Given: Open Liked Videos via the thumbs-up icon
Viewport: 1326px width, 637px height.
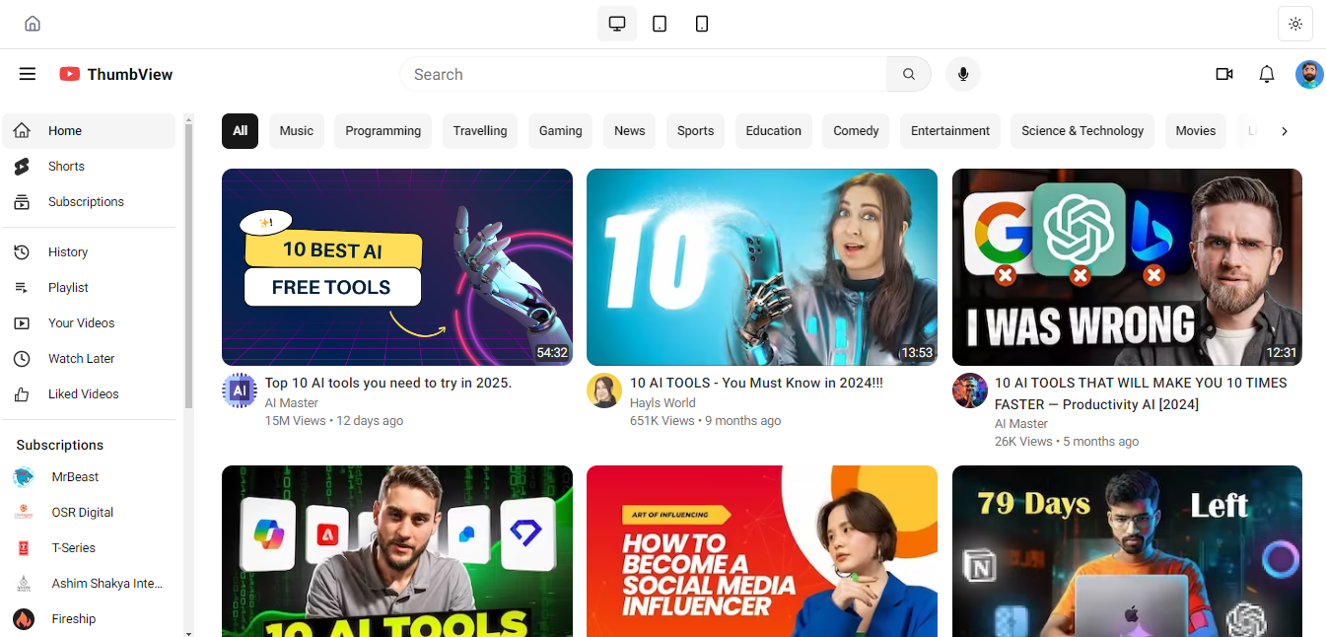Looking at the screenshot, I should point(22,393).
